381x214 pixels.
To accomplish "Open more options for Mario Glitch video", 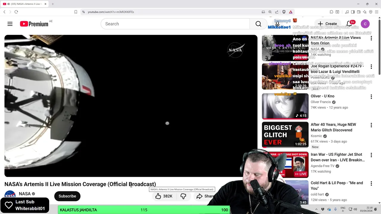I will pos(371,125).
